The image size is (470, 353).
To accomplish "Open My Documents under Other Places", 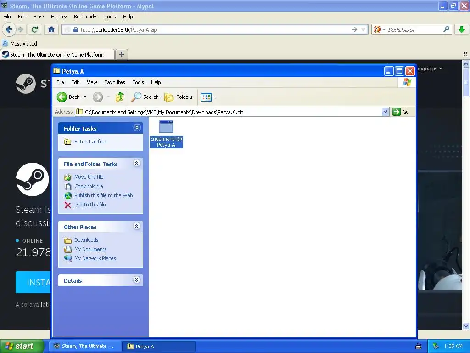I will (x=90, y=249).
